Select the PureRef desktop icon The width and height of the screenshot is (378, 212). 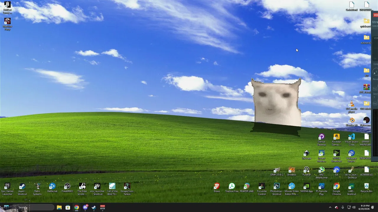[307, 171]
